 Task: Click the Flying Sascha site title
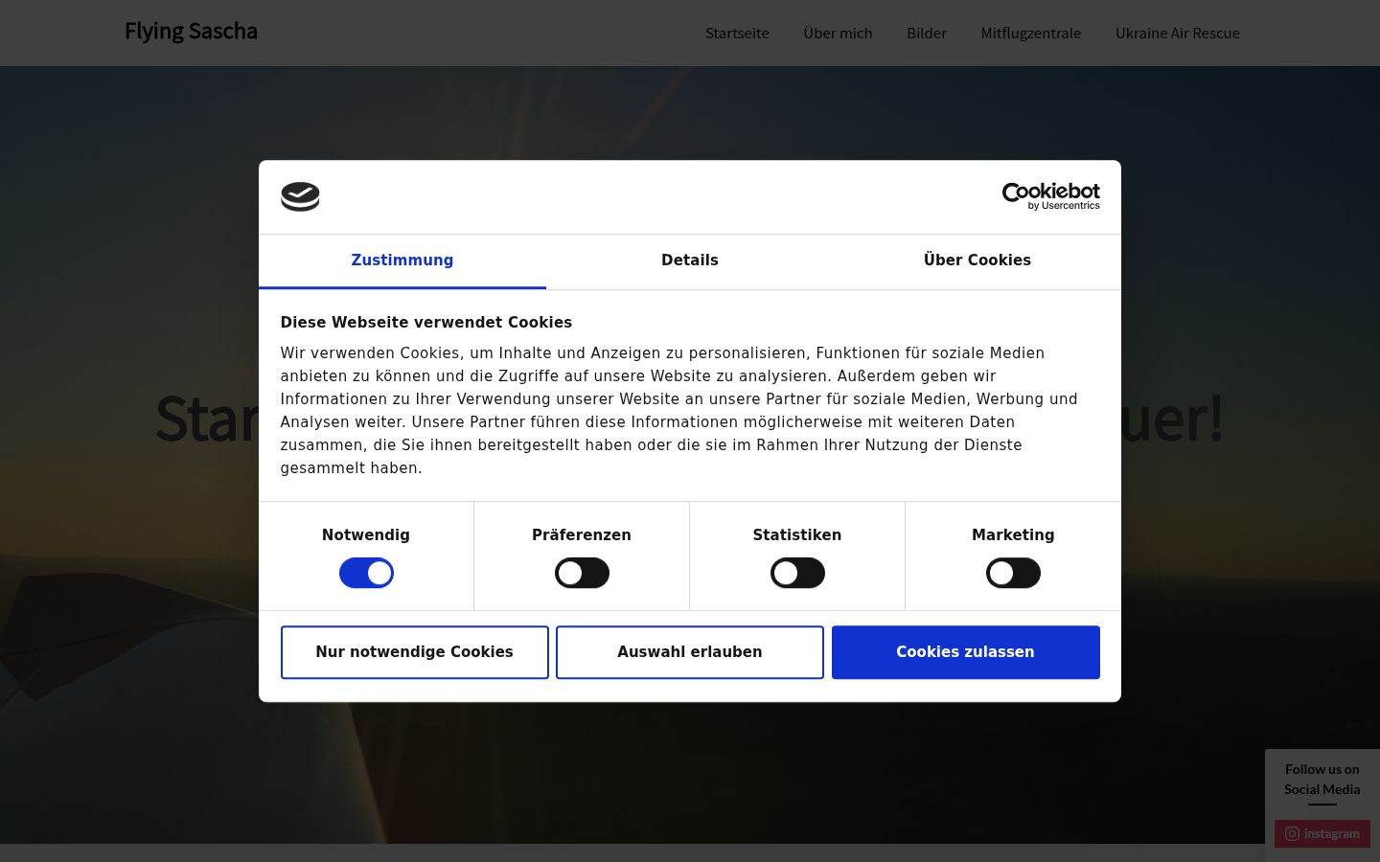(191, 32)
